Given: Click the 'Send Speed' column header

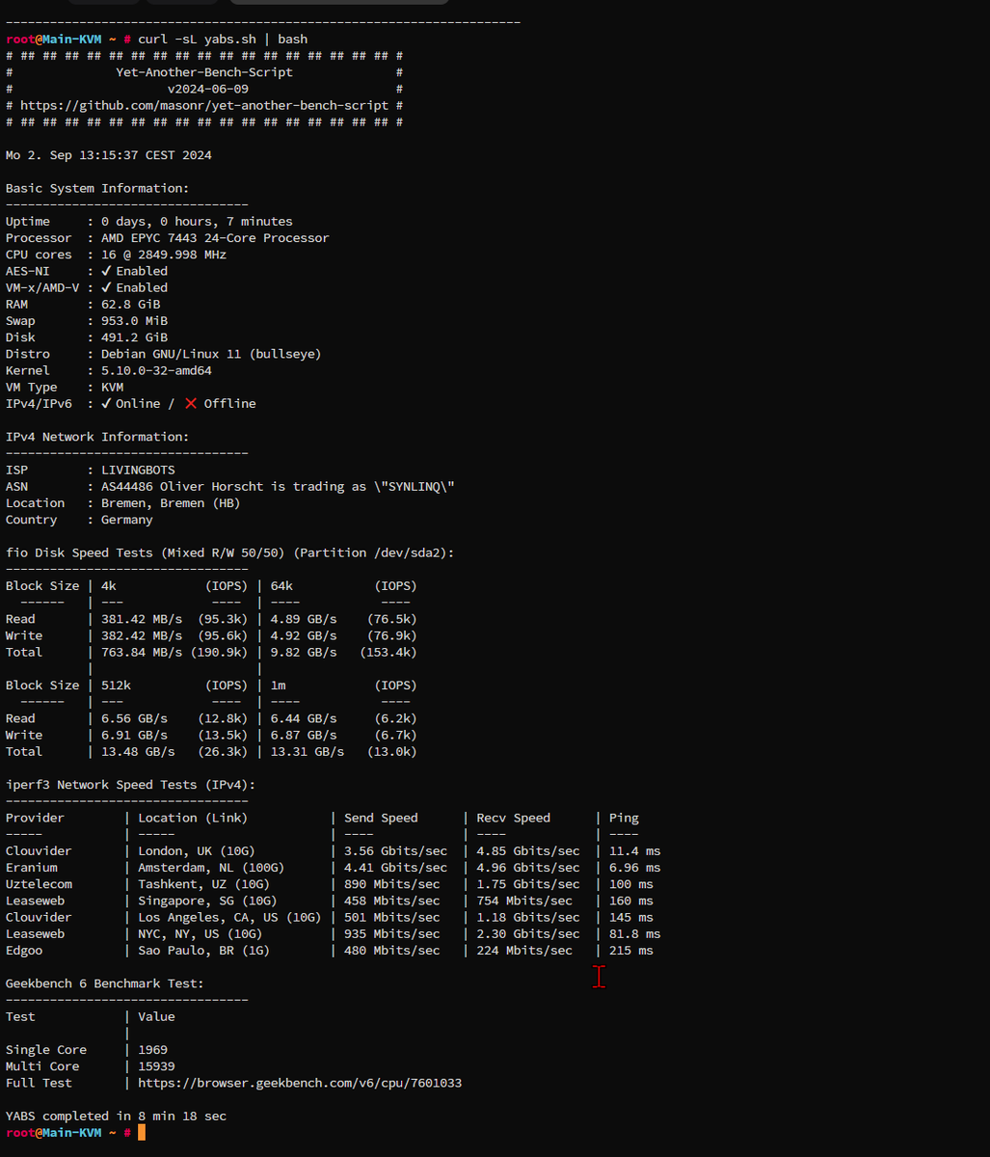Looking at the screenshot, I should tap(381, 818).
